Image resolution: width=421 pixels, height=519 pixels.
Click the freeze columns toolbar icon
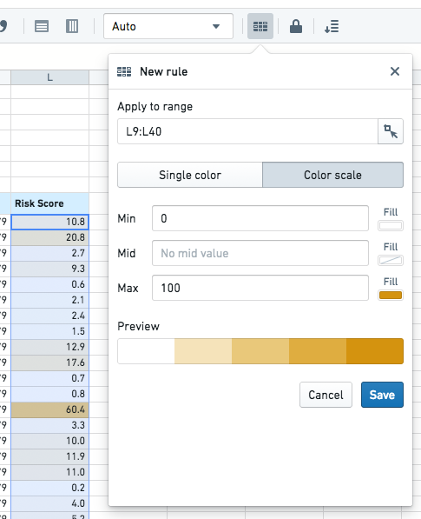[x=72, y=26]
